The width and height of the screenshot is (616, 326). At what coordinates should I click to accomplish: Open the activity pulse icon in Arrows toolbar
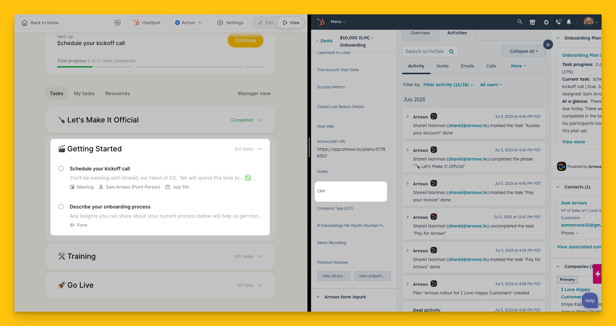coord(118,23)
